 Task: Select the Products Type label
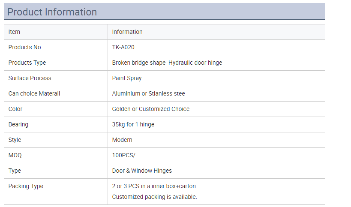click(x=27, y=63)
